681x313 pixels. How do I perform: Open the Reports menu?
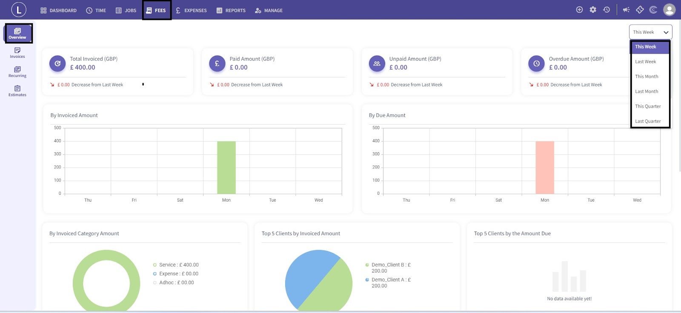coord(231,10)
